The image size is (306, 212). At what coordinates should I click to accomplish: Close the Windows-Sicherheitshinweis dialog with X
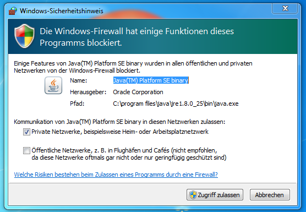285,8
